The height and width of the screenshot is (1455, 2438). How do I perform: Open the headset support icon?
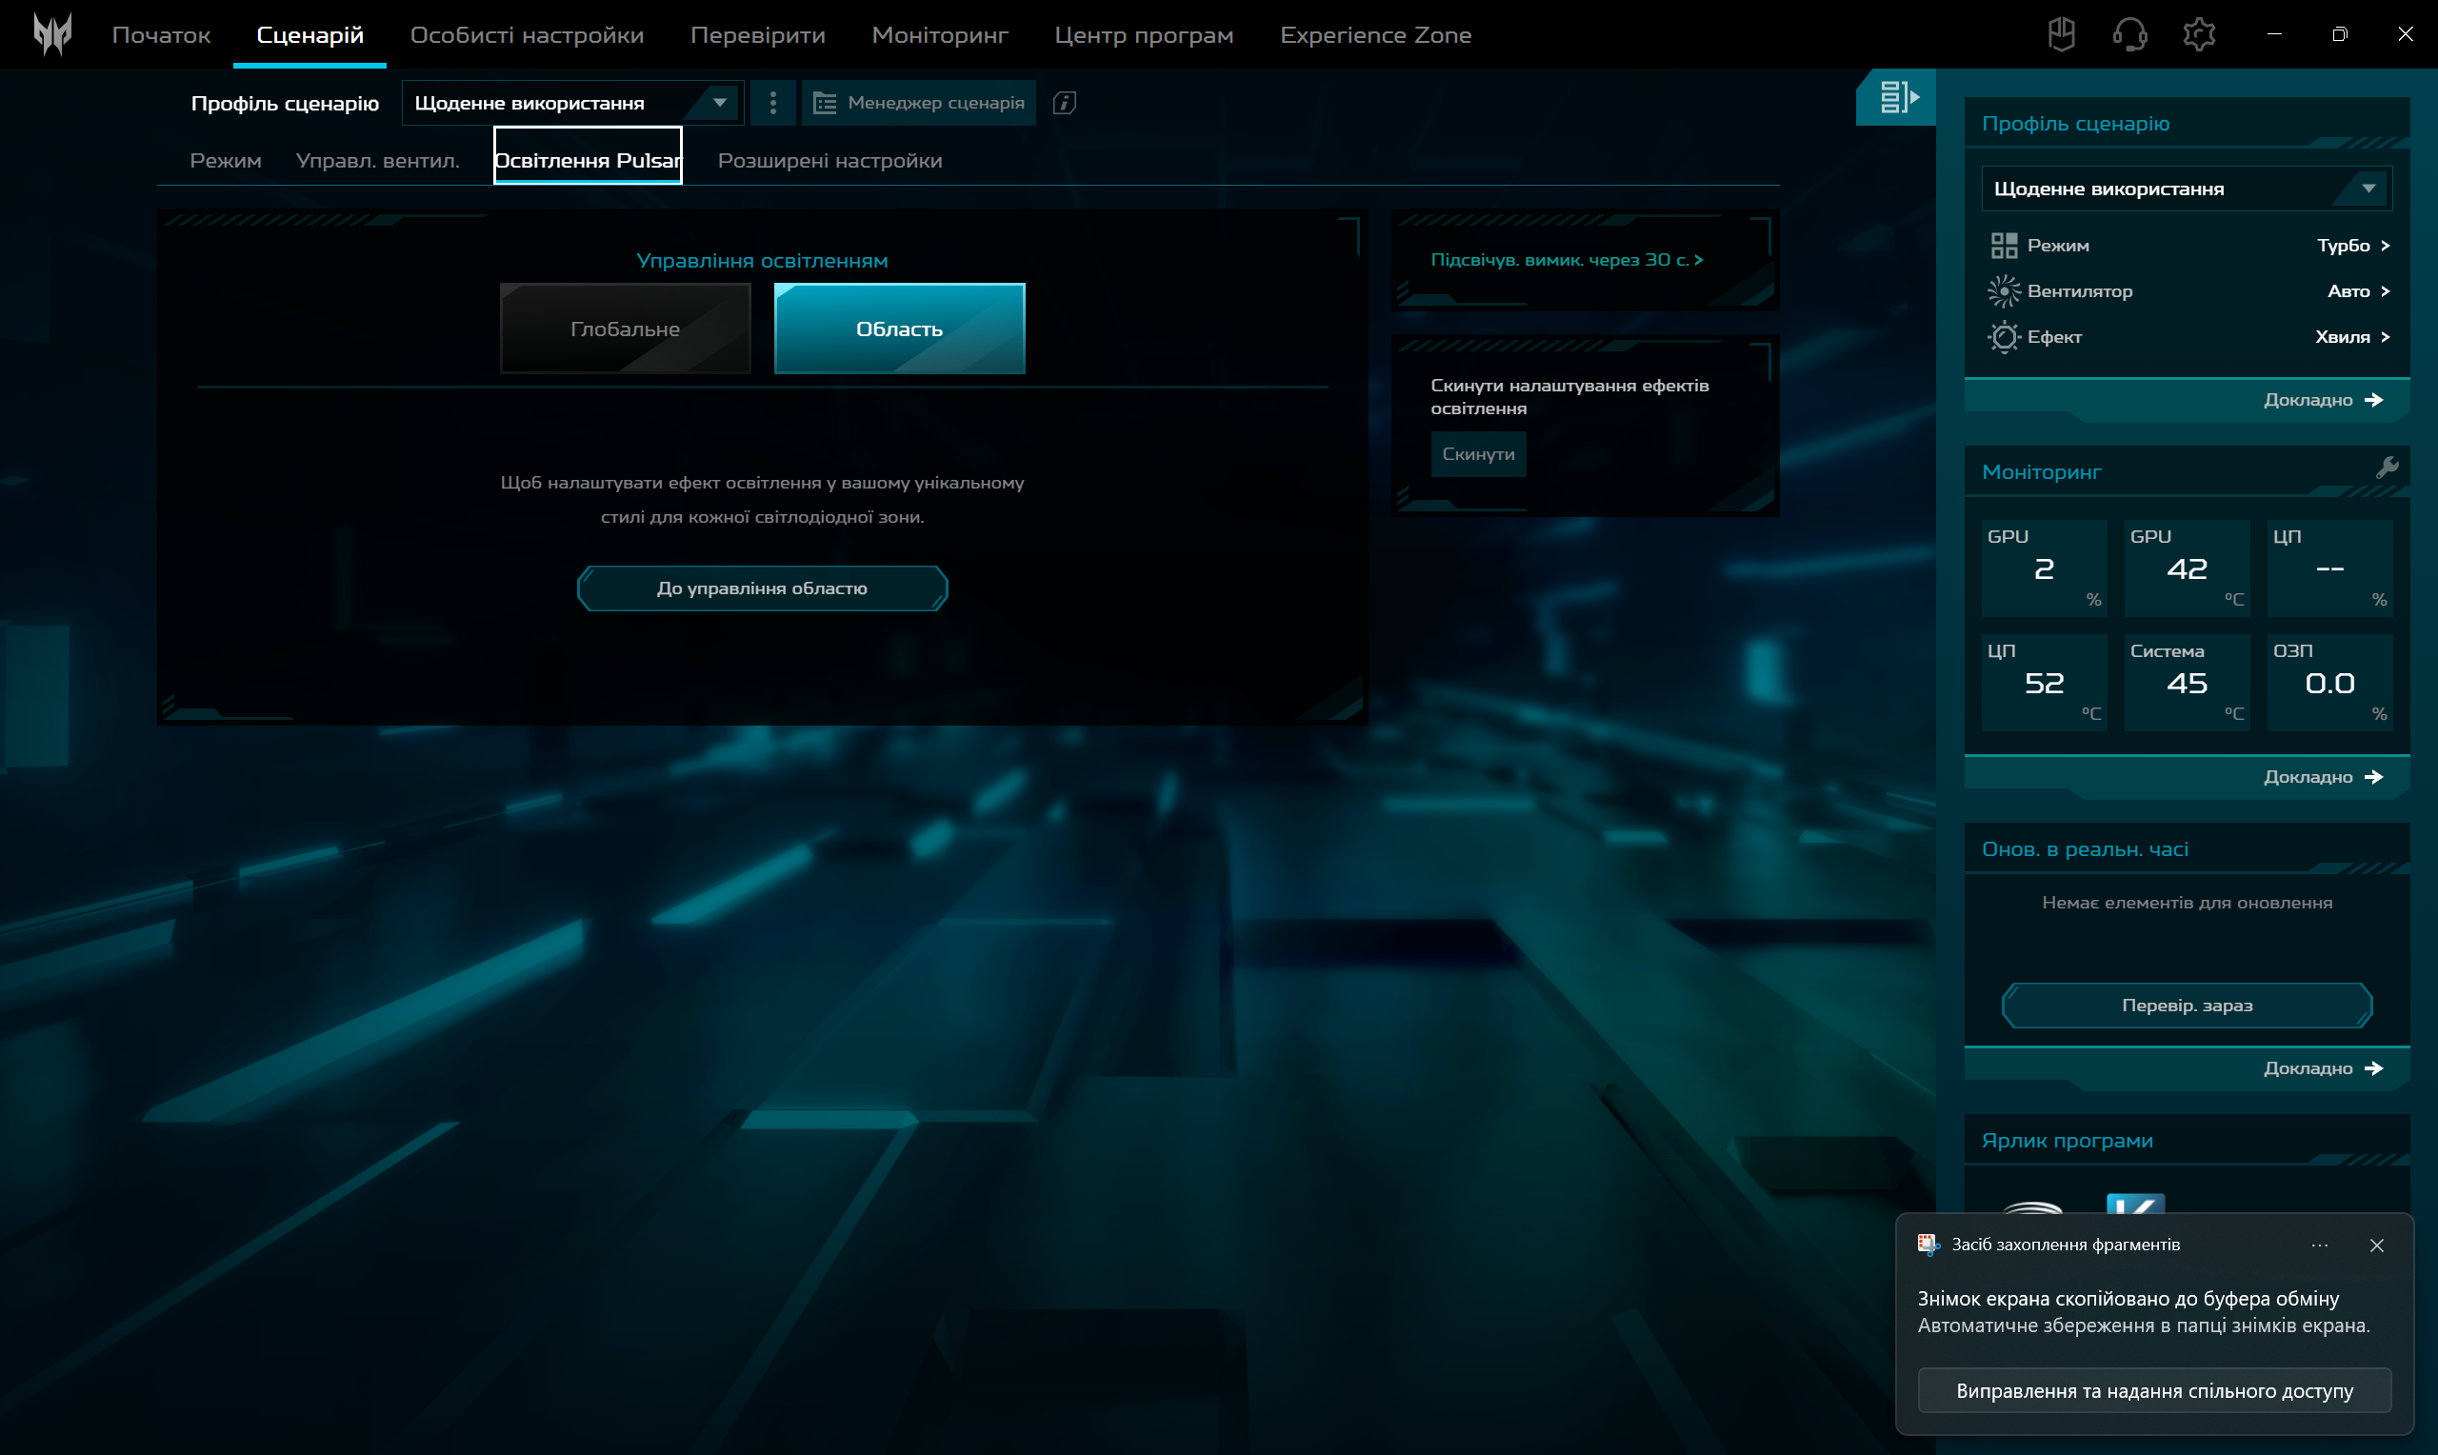(2129, 34)
